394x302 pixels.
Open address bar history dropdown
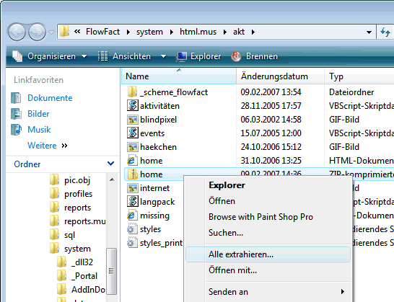(x=369, y=32)
